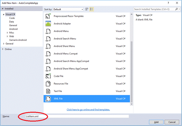The image size is (182, 126).
Task: Click the Android Menu Compat file icon
Action: (48, 54)
